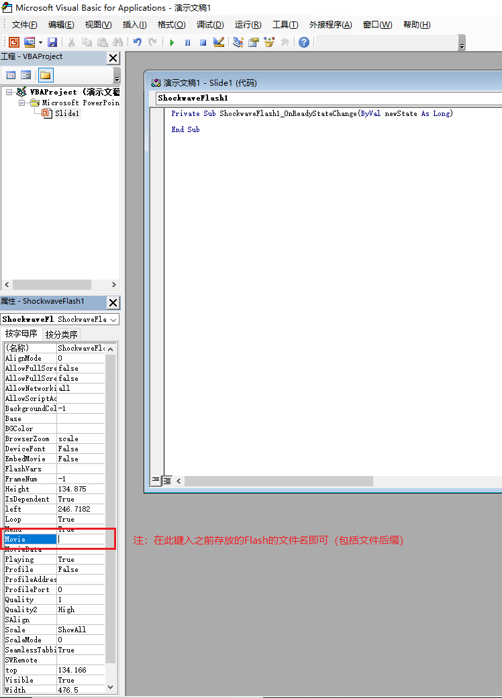Undo the last action with the blue arrow
Screen dimensions: 502x698
pos(137,42)
